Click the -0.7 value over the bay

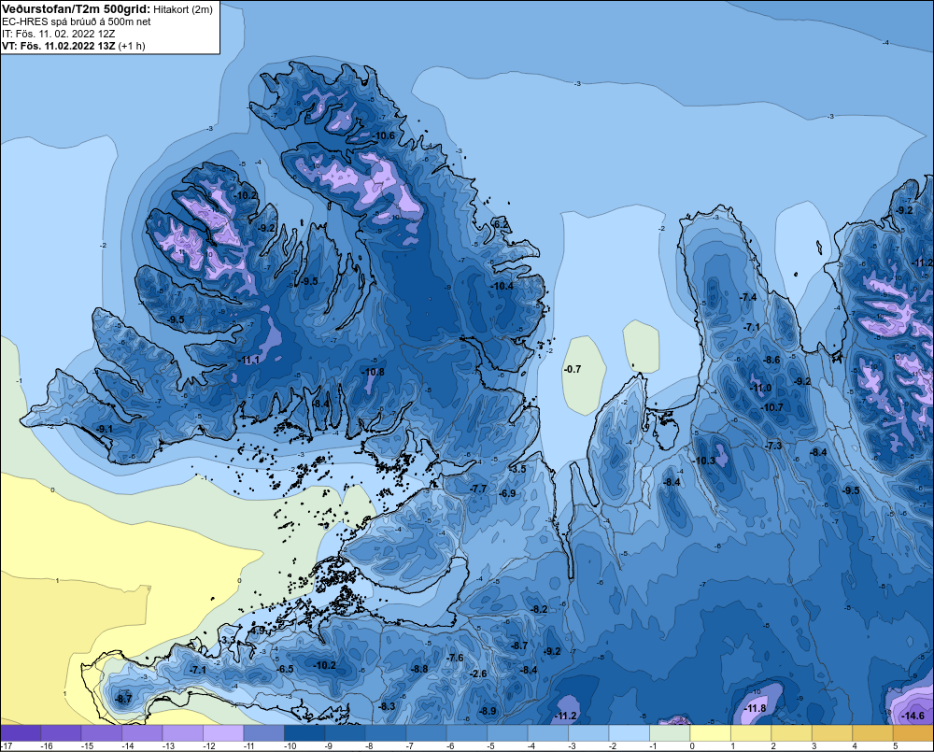(572, 369)
